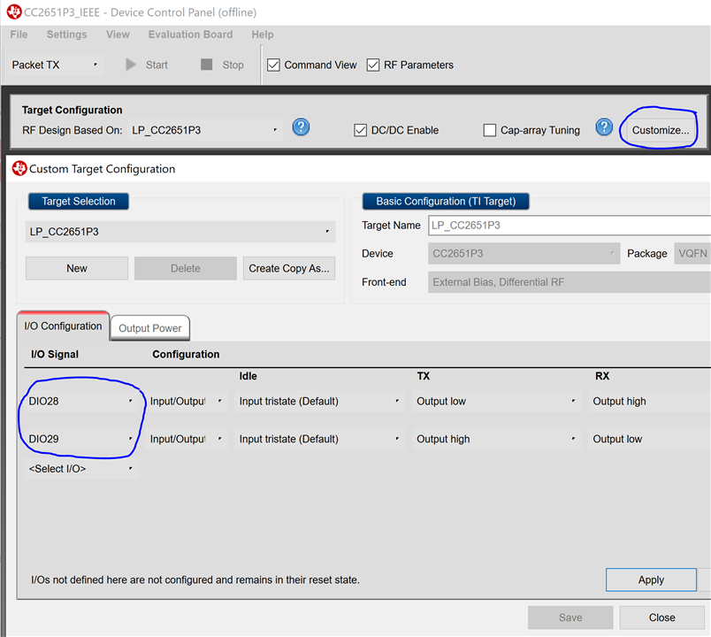
Task: Click Custom Target Configuration TI logo
Action: coord(19,168)
